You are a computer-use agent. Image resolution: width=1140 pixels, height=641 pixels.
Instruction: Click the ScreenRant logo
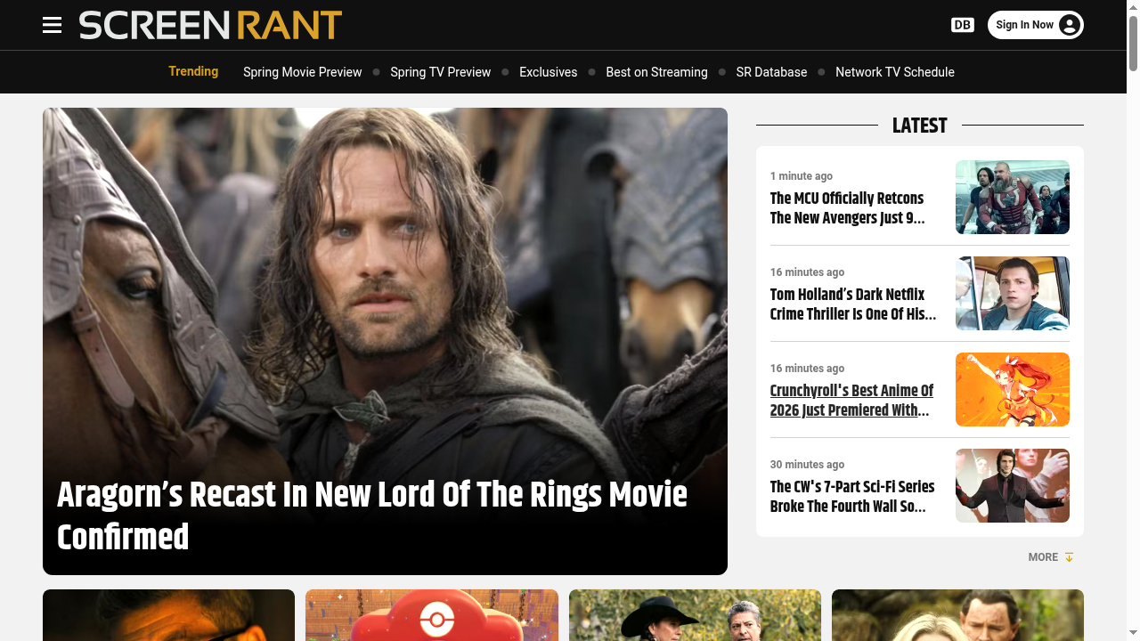coord(210,25)
